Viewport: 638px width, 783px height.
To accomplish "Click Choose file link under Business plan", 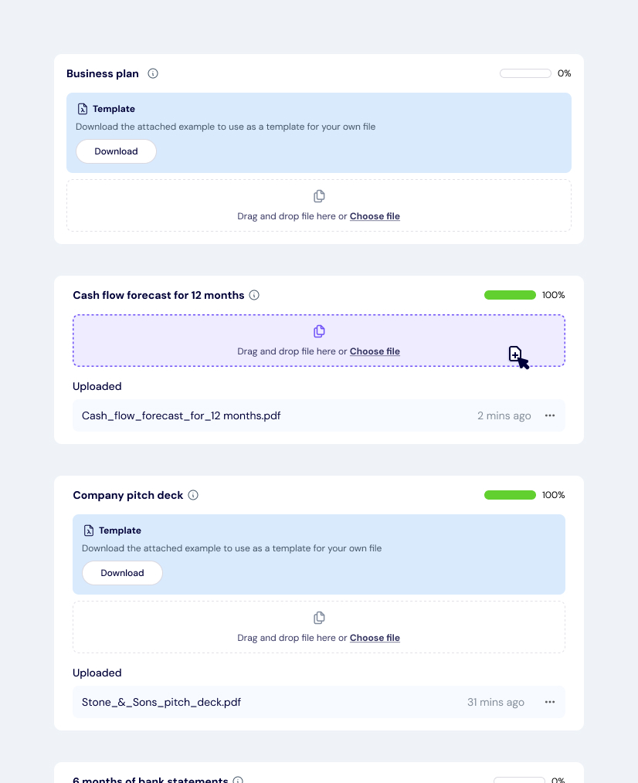I will (x=375, y=216).
